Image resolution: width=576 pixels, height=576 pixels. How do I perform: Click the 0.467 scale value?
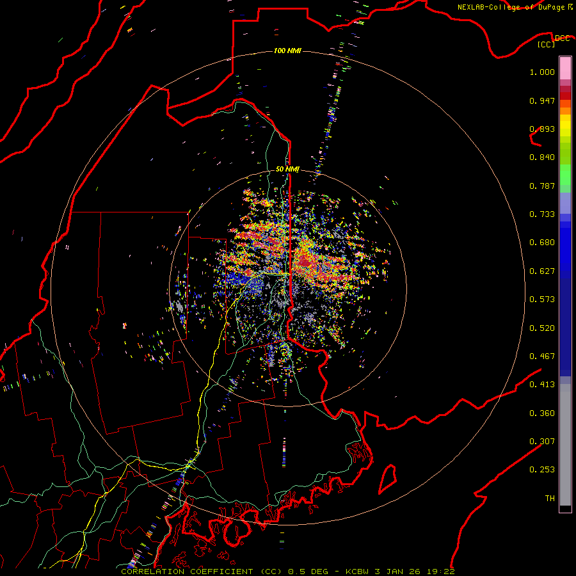coord(542,356)
